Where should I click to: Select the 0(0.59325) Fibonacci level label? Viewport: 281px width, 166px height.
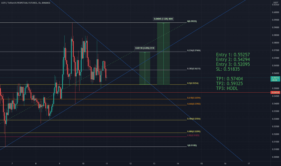(x=192, y=21)
